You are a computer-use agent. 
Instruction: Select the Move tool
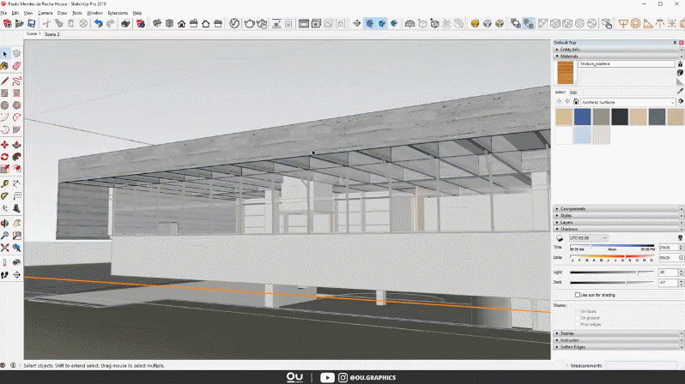[5, 145]
